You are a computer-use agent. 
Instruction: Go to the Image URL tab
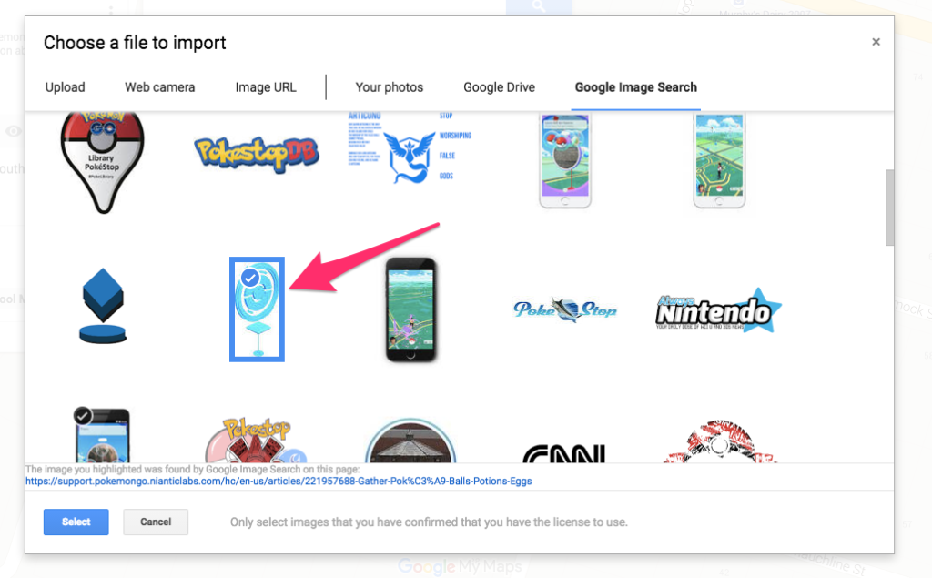coord(266,87)
